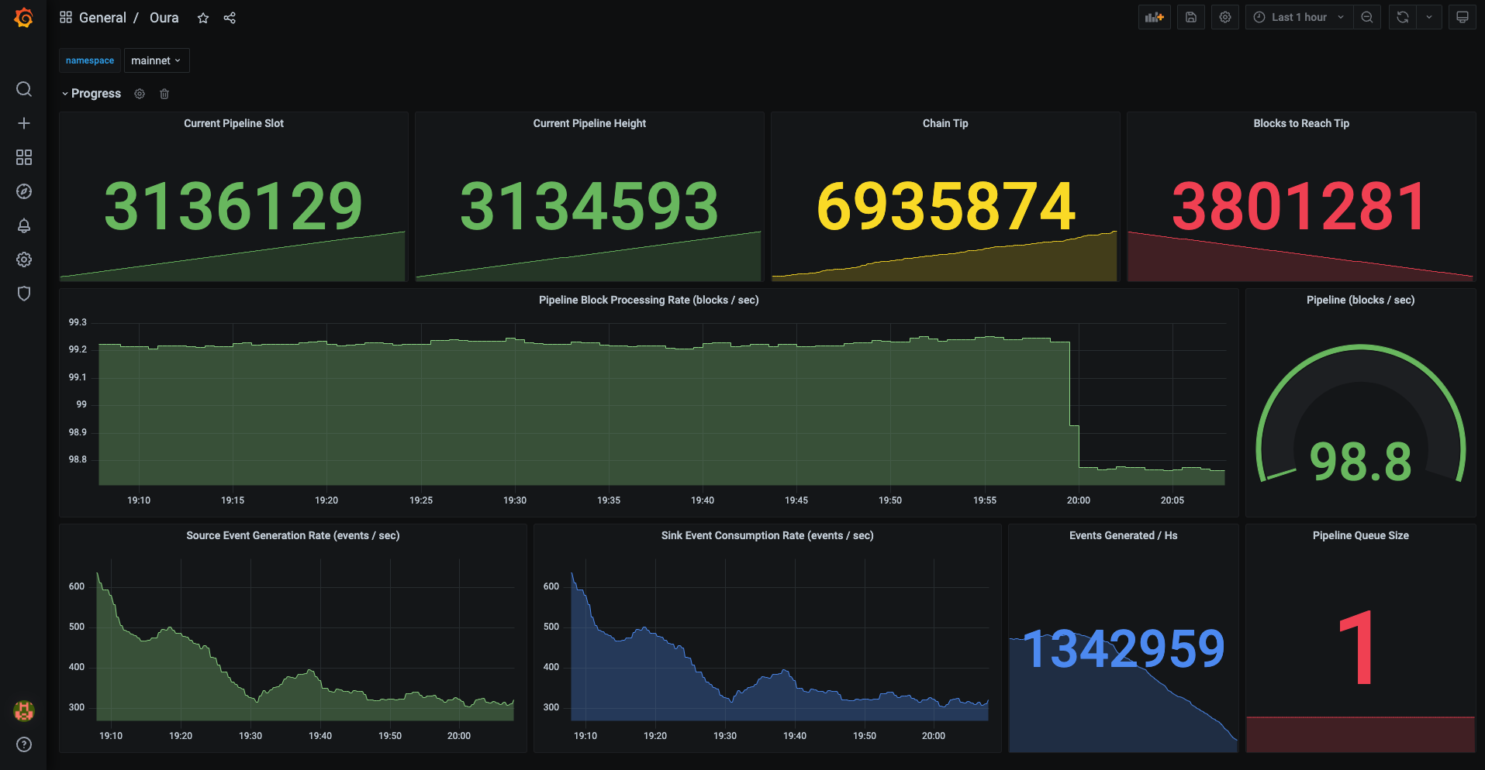
Task: Zoom out the time range
Action: click(1367, 17)
